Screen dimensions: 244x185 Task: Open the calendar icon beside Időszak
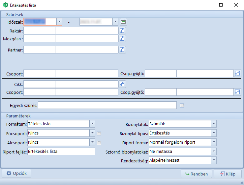point(123,22)
